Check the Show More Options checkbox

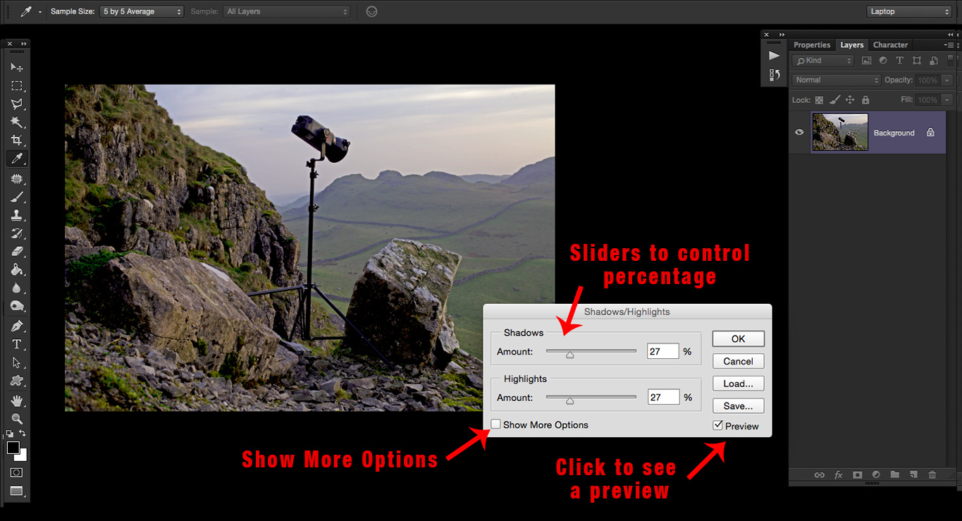click(496, 424)
